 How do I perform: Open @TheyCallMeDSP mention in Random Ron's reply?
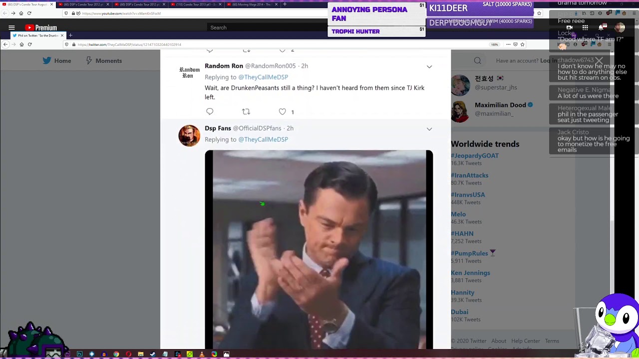263,77
